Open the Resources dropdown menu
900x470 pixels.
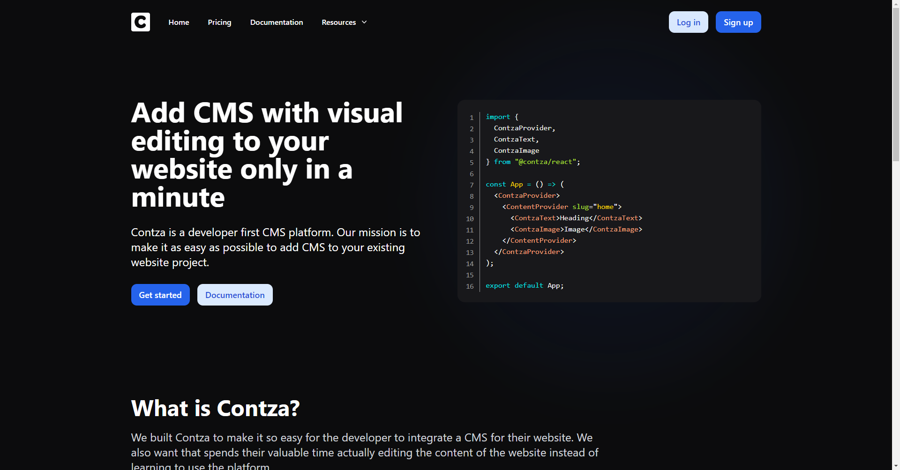click(344, 22)
